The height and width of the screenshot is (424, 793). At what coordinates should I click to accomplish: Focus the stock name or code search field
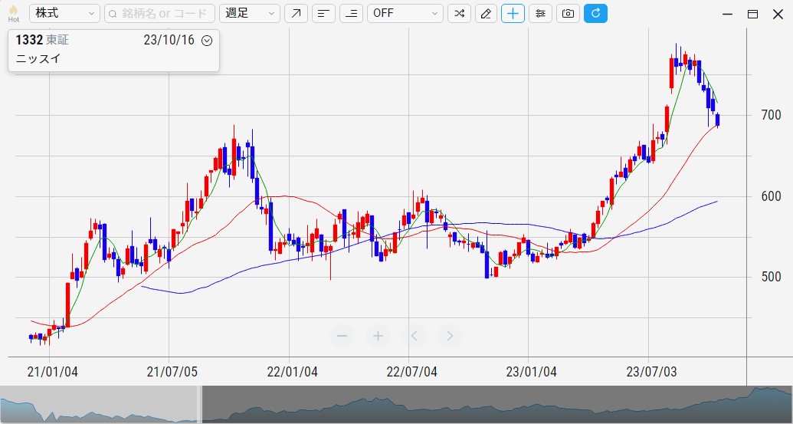pyautogui.click(x=159, y=13)
